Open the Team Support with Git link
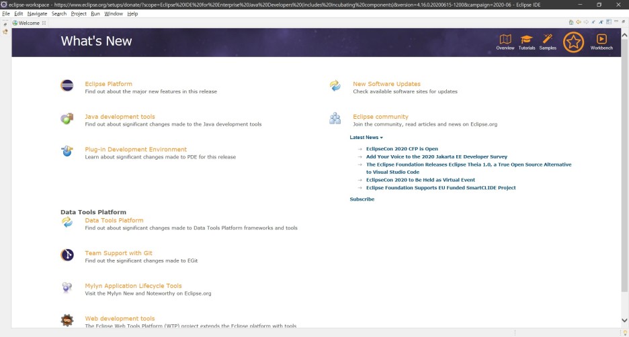The image size is (629, 337). pyautogui.click(x=118, y=253)
